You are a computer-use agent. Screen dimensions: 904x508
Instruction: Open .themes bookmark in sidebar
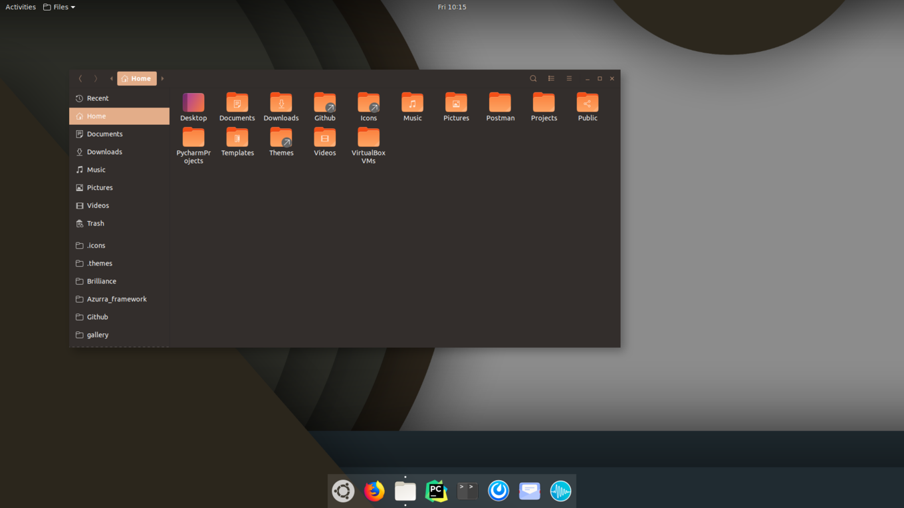pos(120,264)
